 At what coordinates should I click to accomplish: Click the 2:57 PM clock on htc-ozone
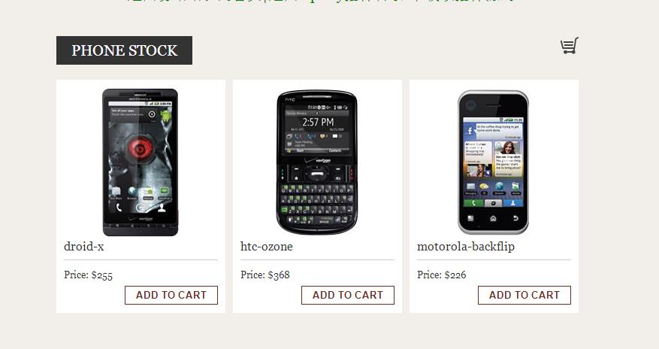coord(318,123)
